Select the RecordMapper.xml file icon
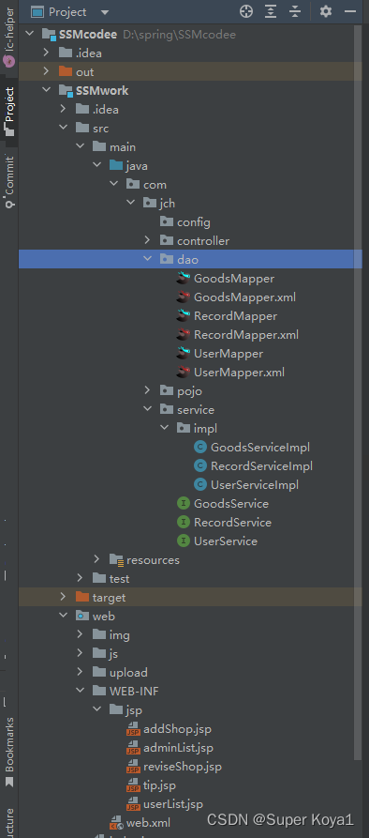 (x=184, y=335)
